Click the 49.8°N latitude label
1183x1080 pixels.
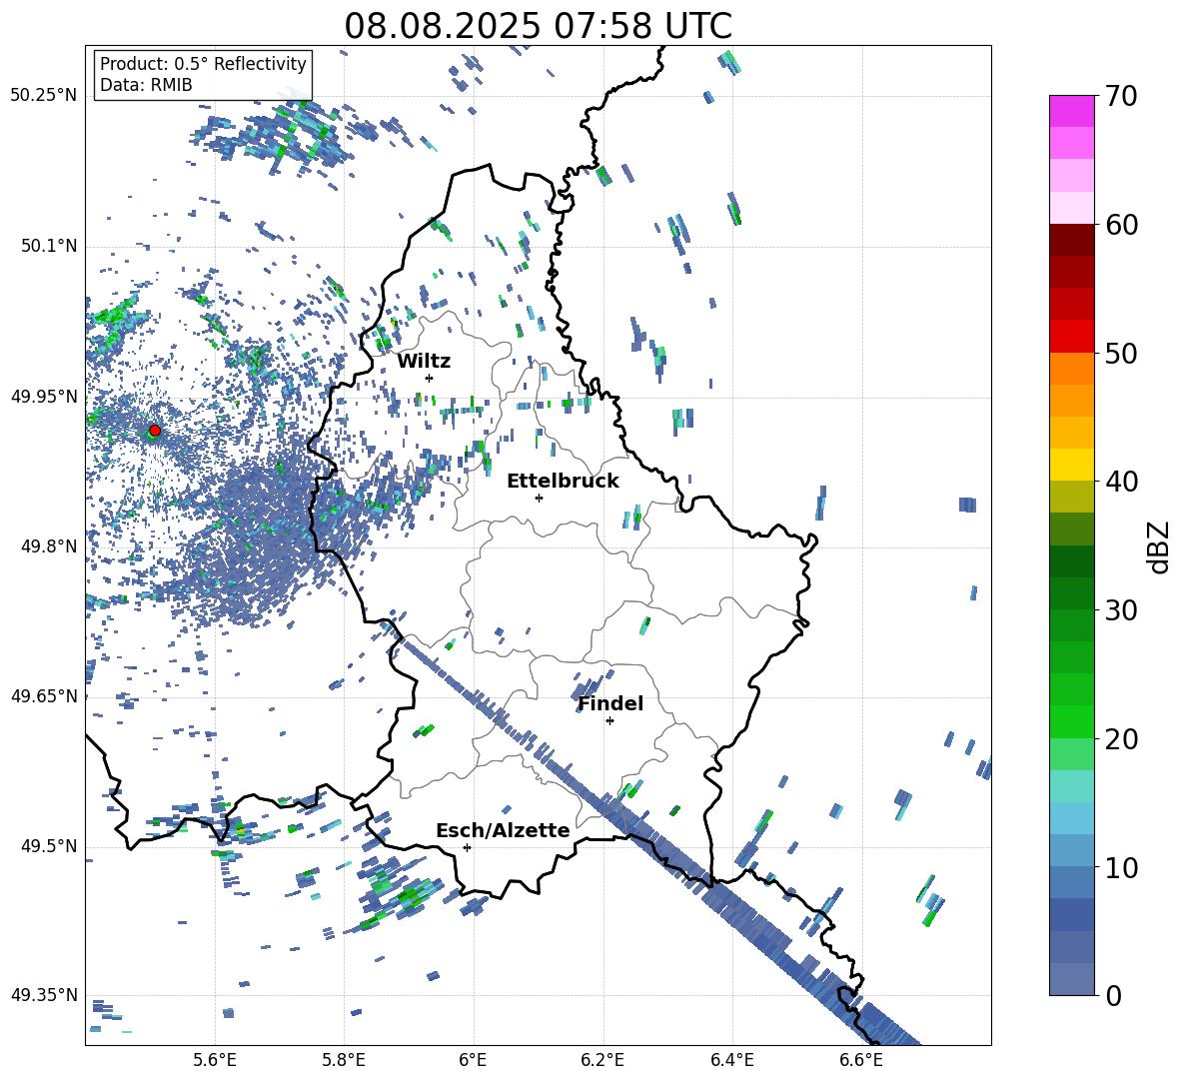pyautogui.click(x=50, y=546)
